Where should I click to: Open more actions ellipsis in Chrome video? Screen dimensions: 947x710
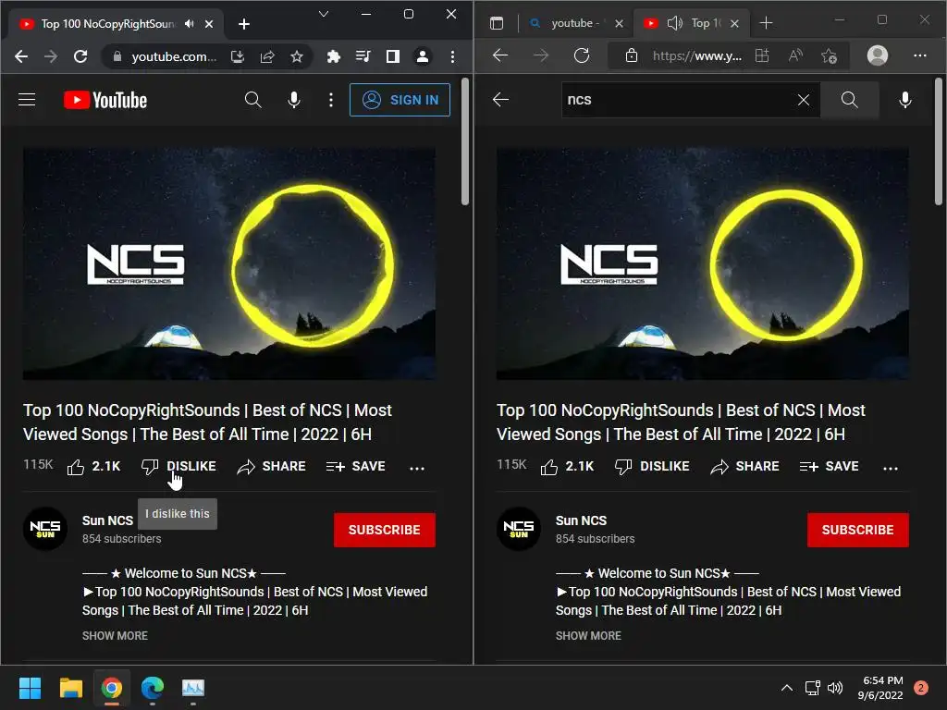(417, 468)
